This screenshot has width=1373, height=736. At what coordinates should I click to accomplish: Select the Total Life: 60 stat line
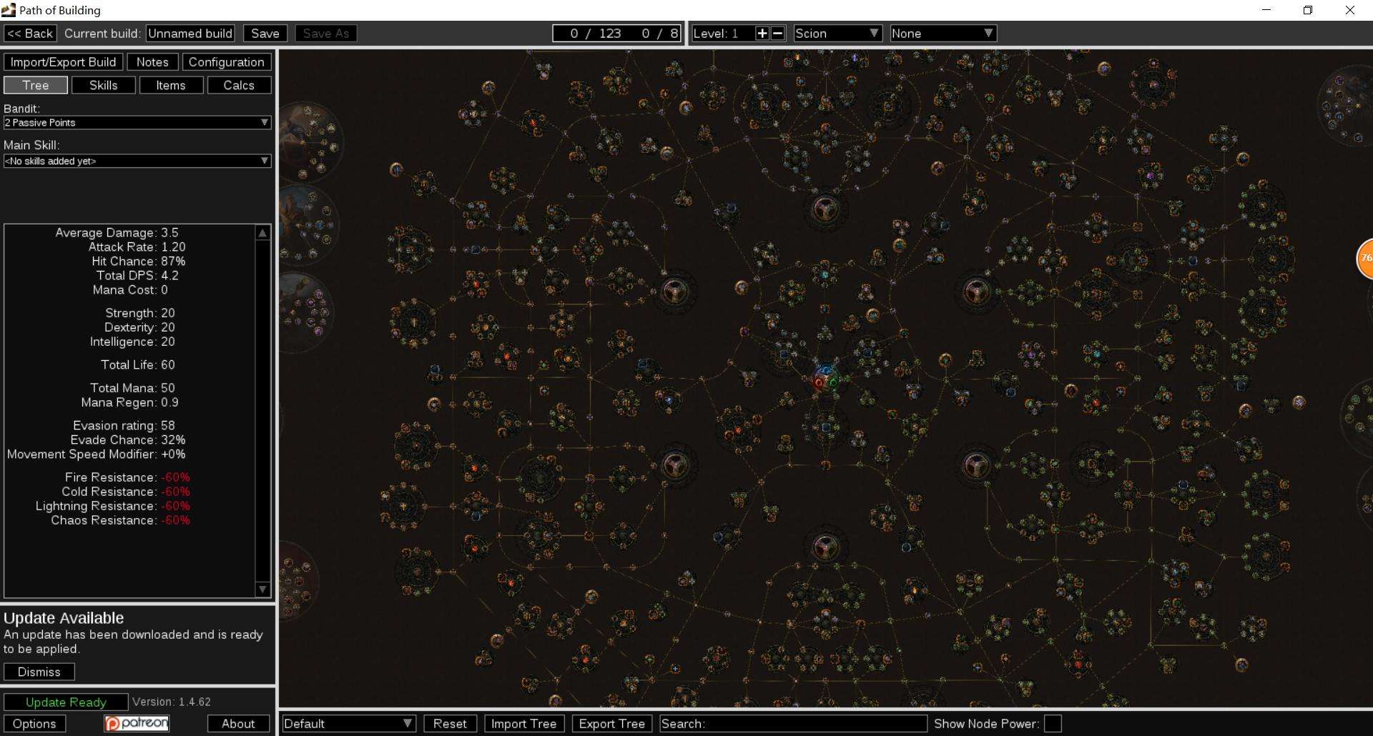138,365
